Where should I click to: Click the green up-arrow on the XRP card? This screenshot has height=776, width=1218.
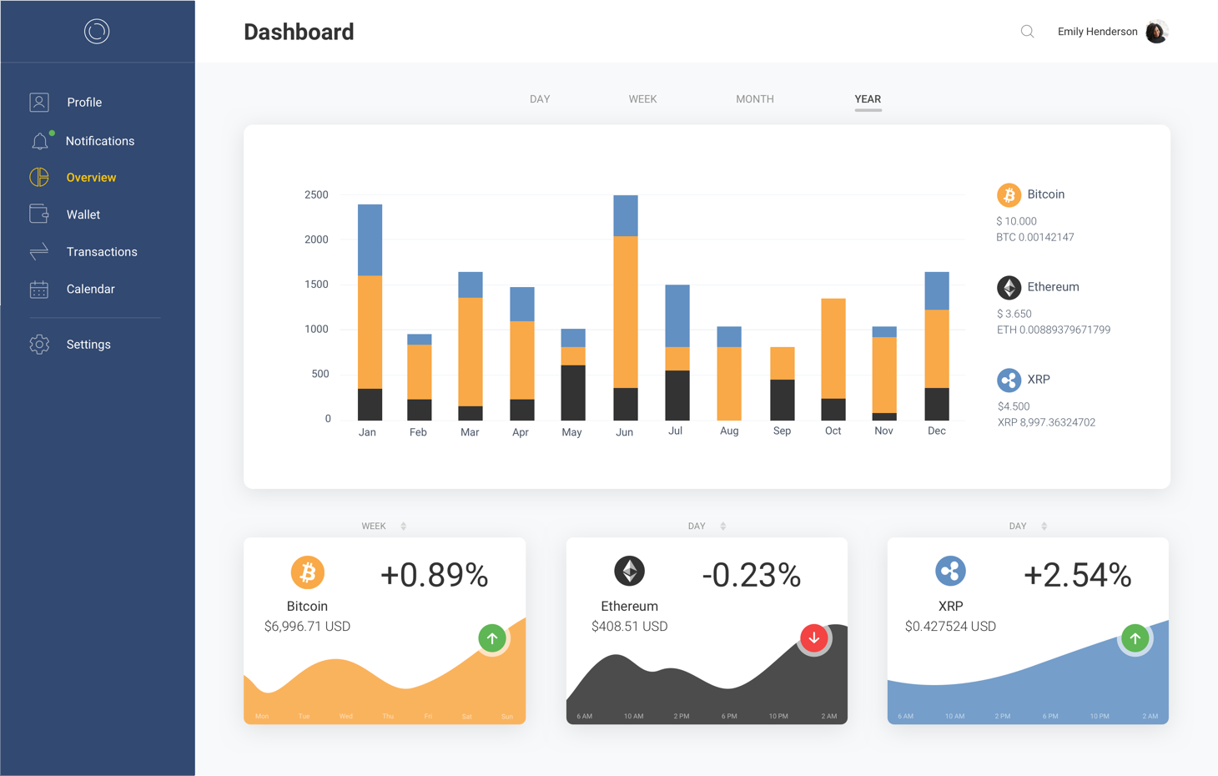point(1135,638)
